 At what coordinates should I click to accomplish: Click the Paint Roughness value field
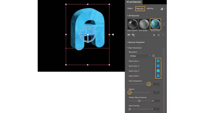(x=155, y=84)
